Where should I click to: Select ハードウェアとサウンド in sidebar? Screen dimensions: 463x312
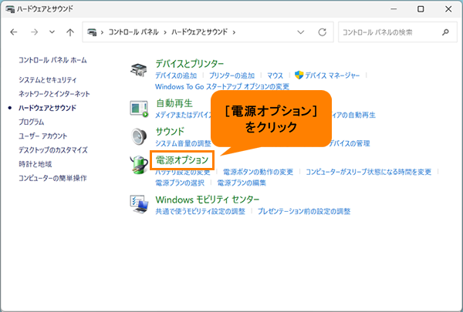click(47, 108)
